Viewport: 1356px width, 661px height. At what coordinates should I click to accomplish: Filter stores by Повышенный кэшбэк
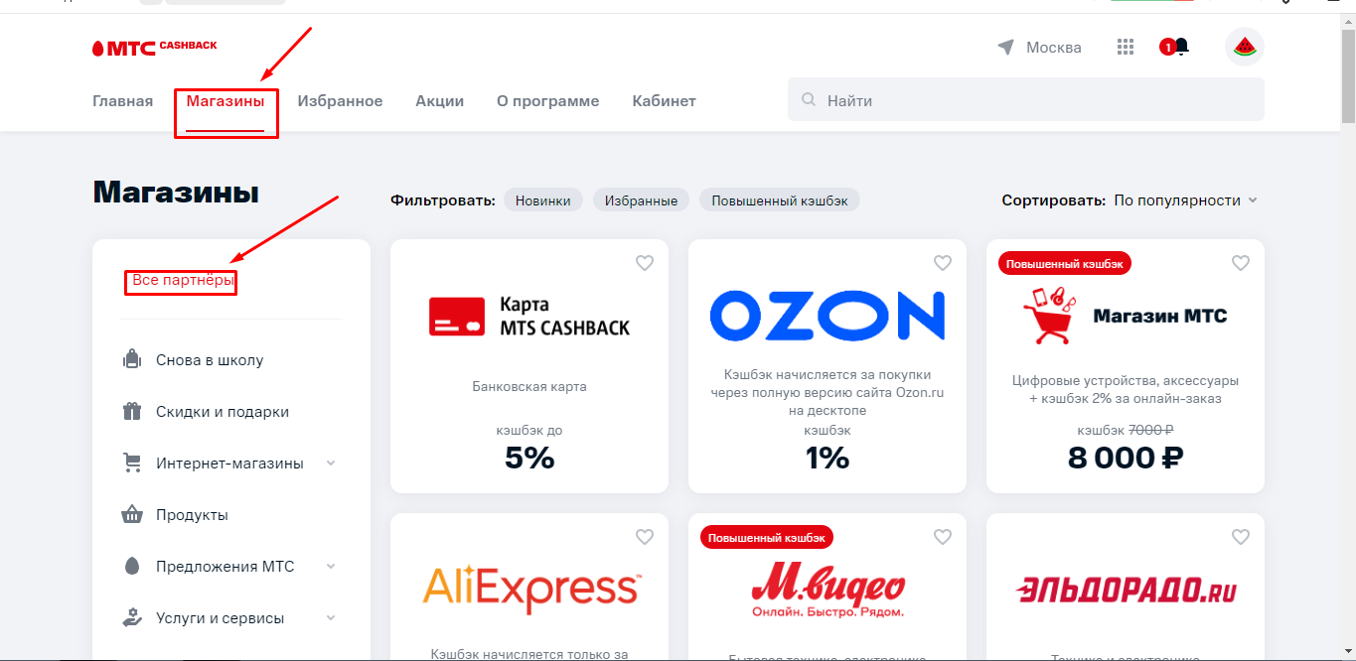click(x=779, y=200)
